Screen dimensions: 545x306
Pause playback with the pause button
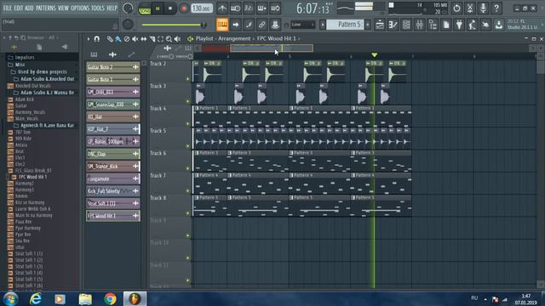[158, 8]
